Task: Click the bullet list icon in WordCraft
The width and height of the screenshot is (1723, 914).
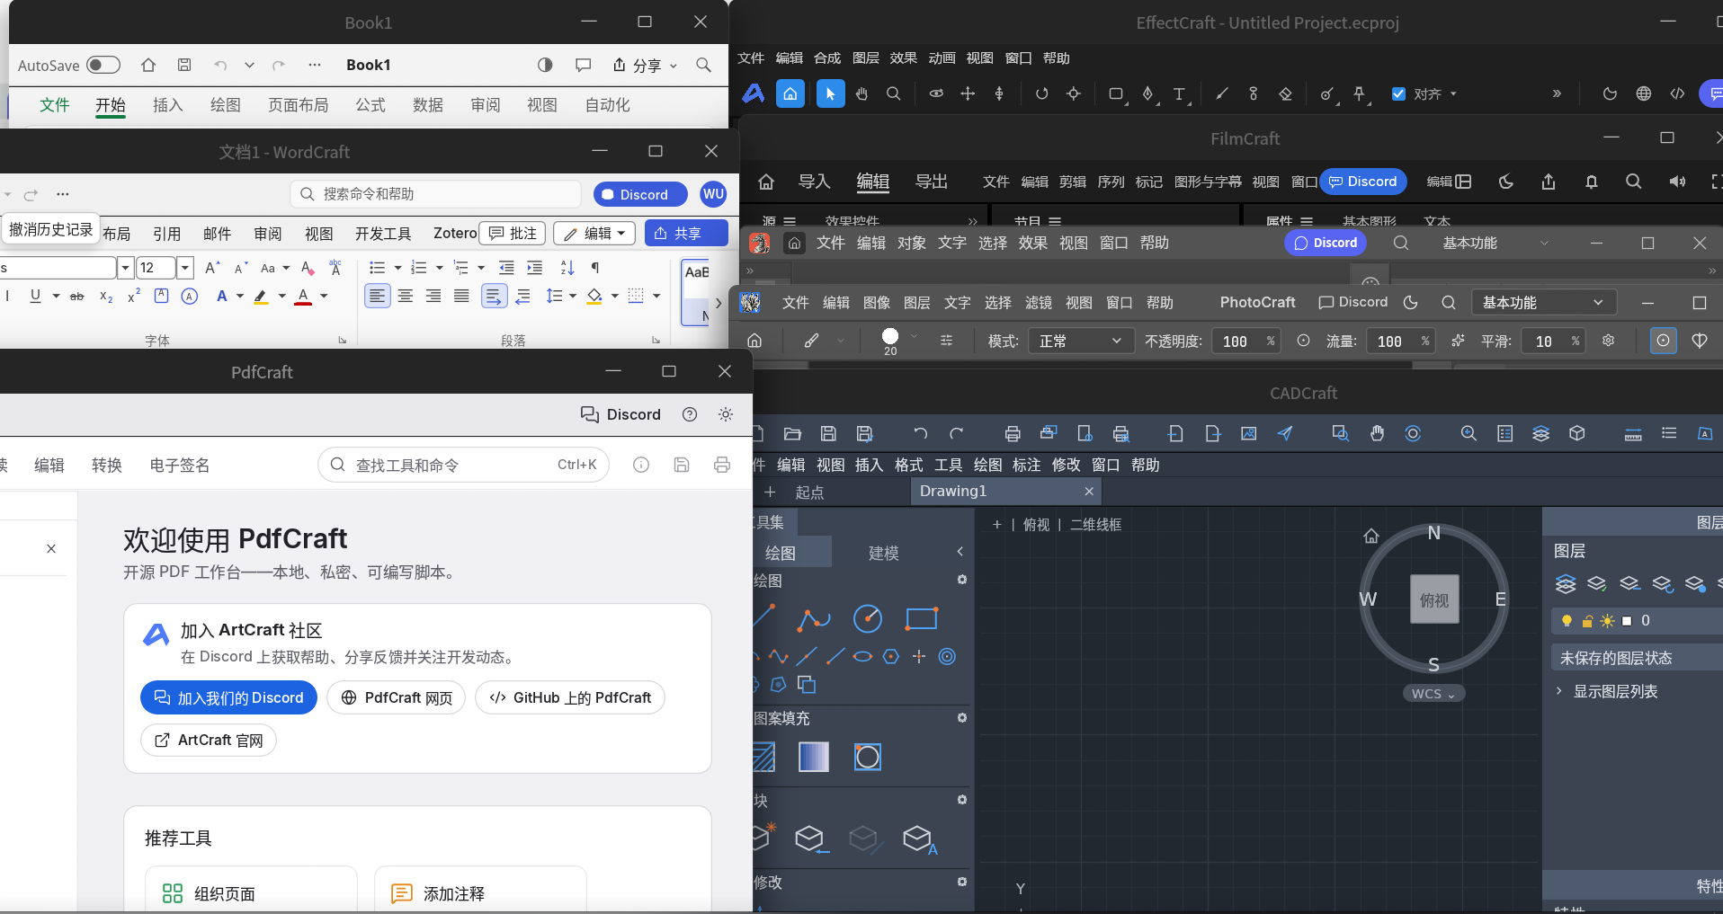Action: coord(377,268)
